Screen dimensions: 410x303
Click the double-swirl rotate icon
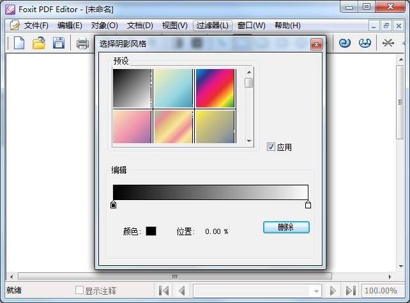pos(365,43)
